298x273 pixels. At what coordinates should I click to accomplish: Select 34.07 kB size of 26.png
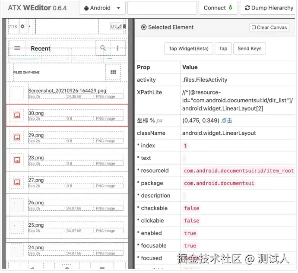(x=74, y=208)
